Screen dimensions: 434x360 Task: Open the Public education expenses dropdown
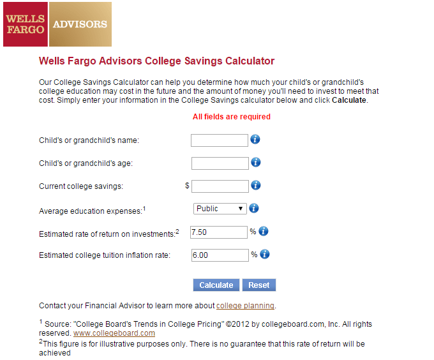click(x=220, y=209)
